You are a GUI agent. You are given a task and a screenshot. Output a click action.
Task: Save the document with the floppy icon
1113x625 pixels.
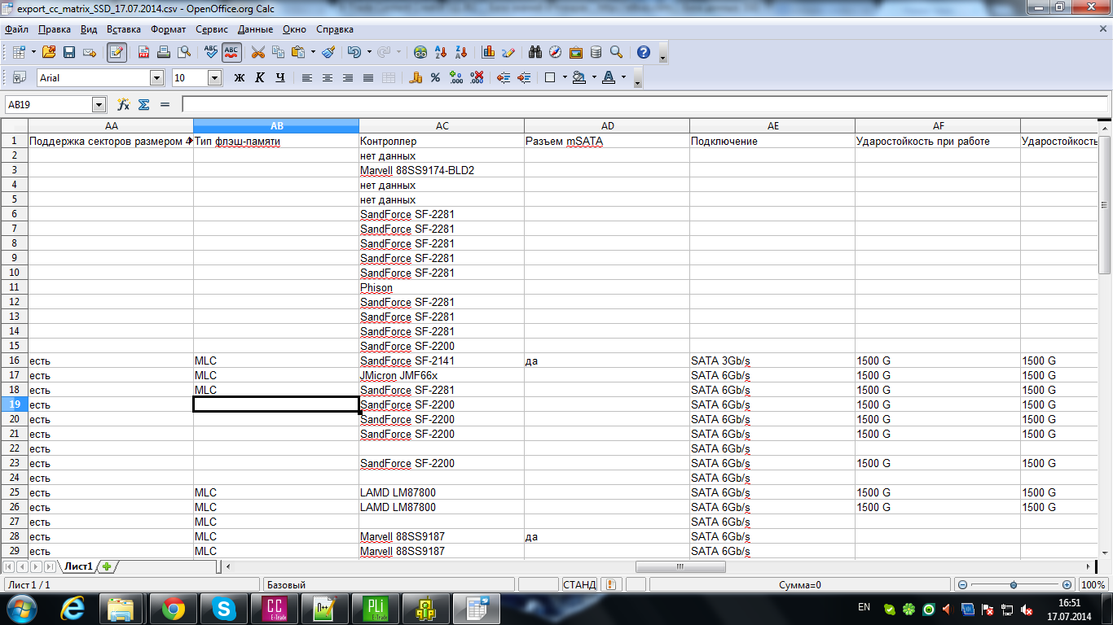click(x=69, y=52)
